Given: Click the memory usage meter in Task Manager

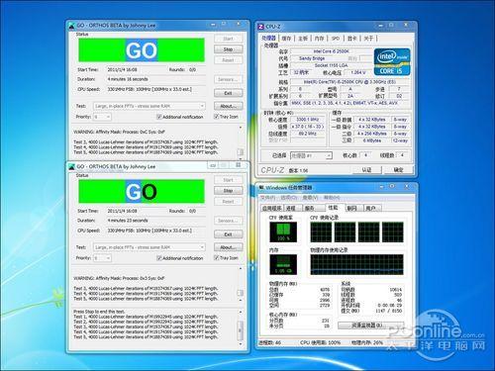Looking at the screenshot, I should click(283, 264).
